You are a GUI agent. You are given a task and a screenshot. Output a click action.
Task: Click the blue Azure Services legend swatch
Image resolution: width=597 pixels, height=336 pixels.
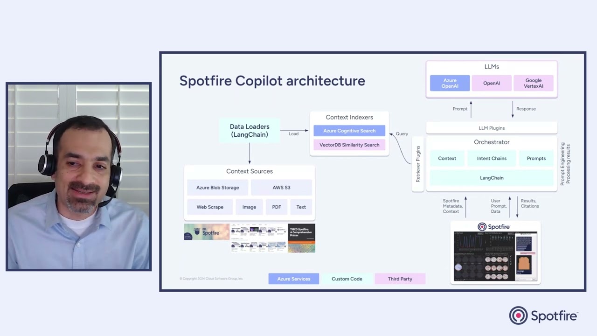coord(293,279)
